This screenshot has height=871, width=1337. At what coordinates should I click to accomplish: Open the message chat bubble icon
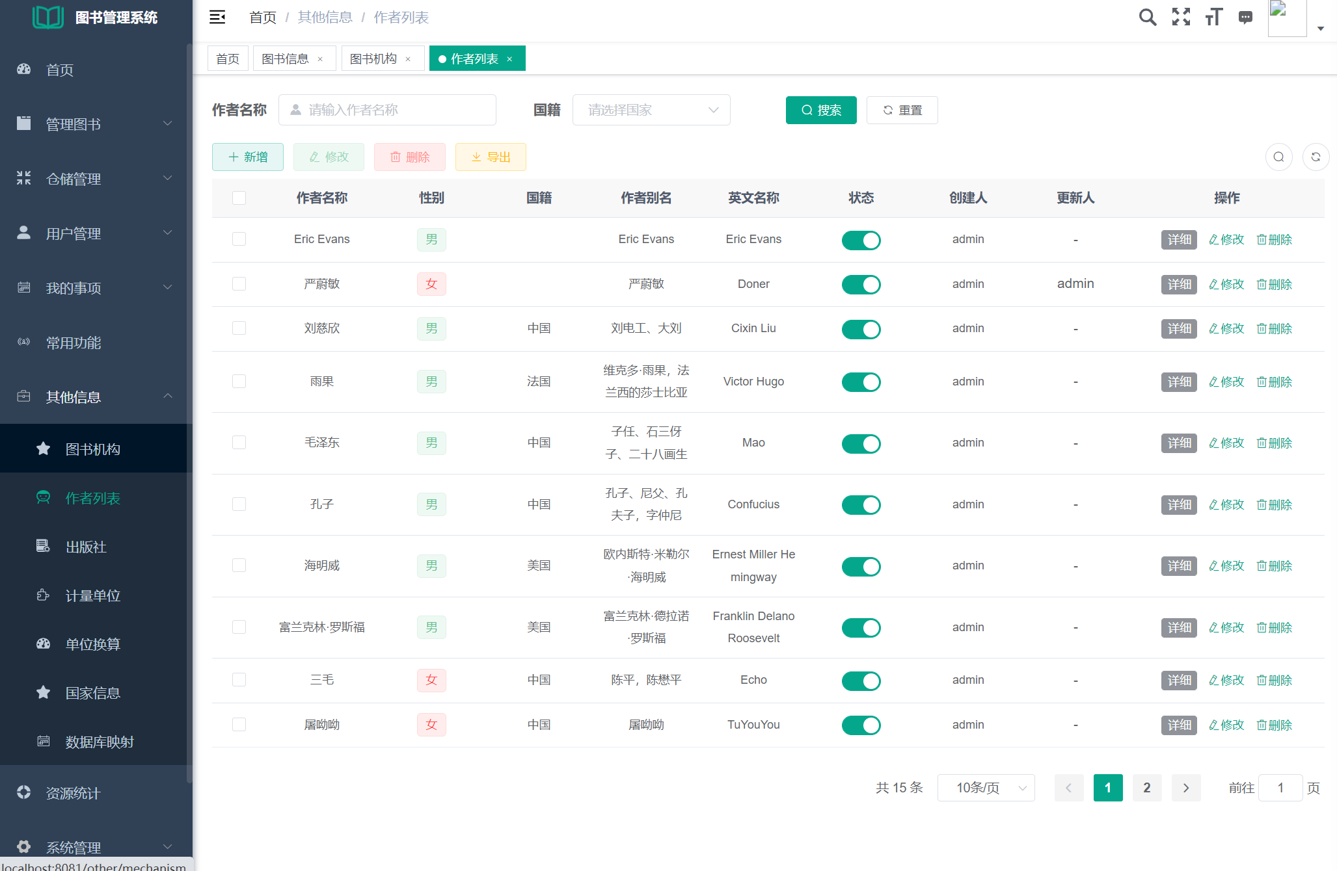click(x=1245, y=18)
